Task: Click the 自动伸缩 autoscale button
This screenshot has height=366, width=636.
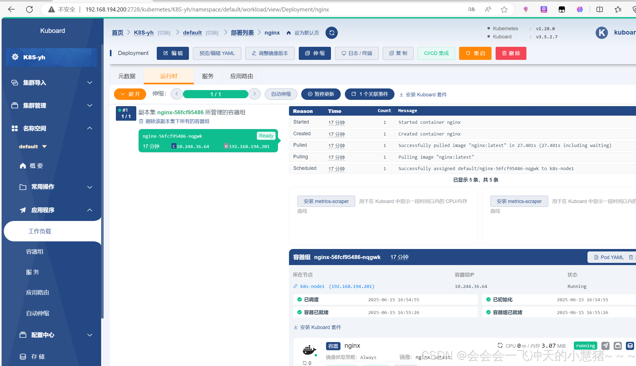Action: 281,94
